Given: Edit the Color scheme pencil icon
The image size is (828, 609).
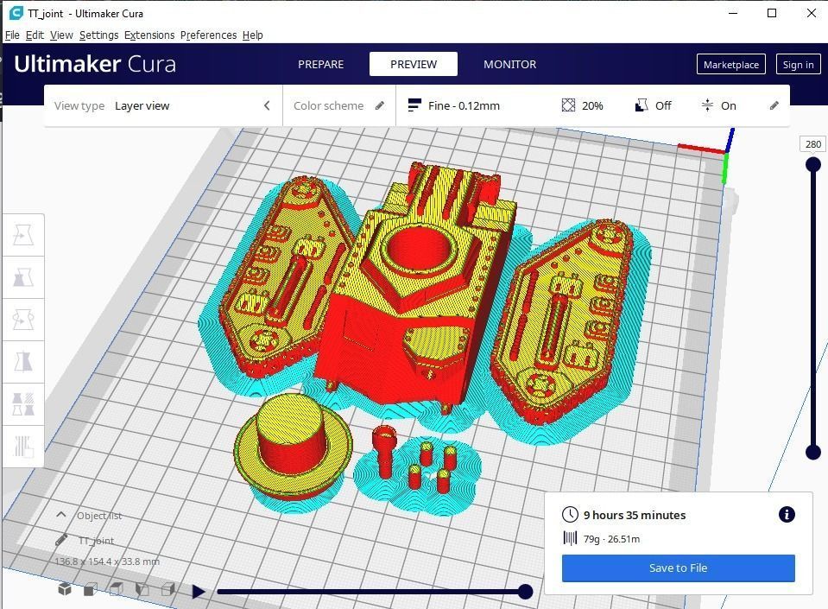Looking at the screenshot, I should tap(380, 105).
